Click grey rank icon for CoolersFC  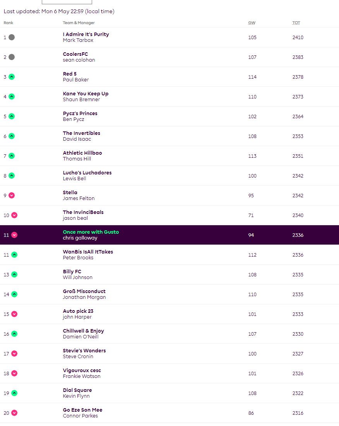point(12,57)
